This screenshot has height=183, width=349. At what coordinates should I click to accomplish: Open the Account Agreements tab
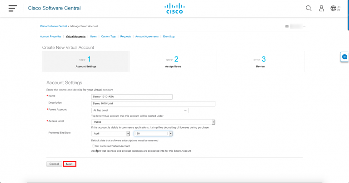click(147, 36)
